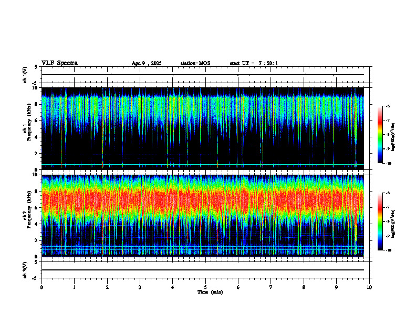Click the ch.1 color bar log(PSD) label
This screenshot has height=322, width=416.
[393, 137]
